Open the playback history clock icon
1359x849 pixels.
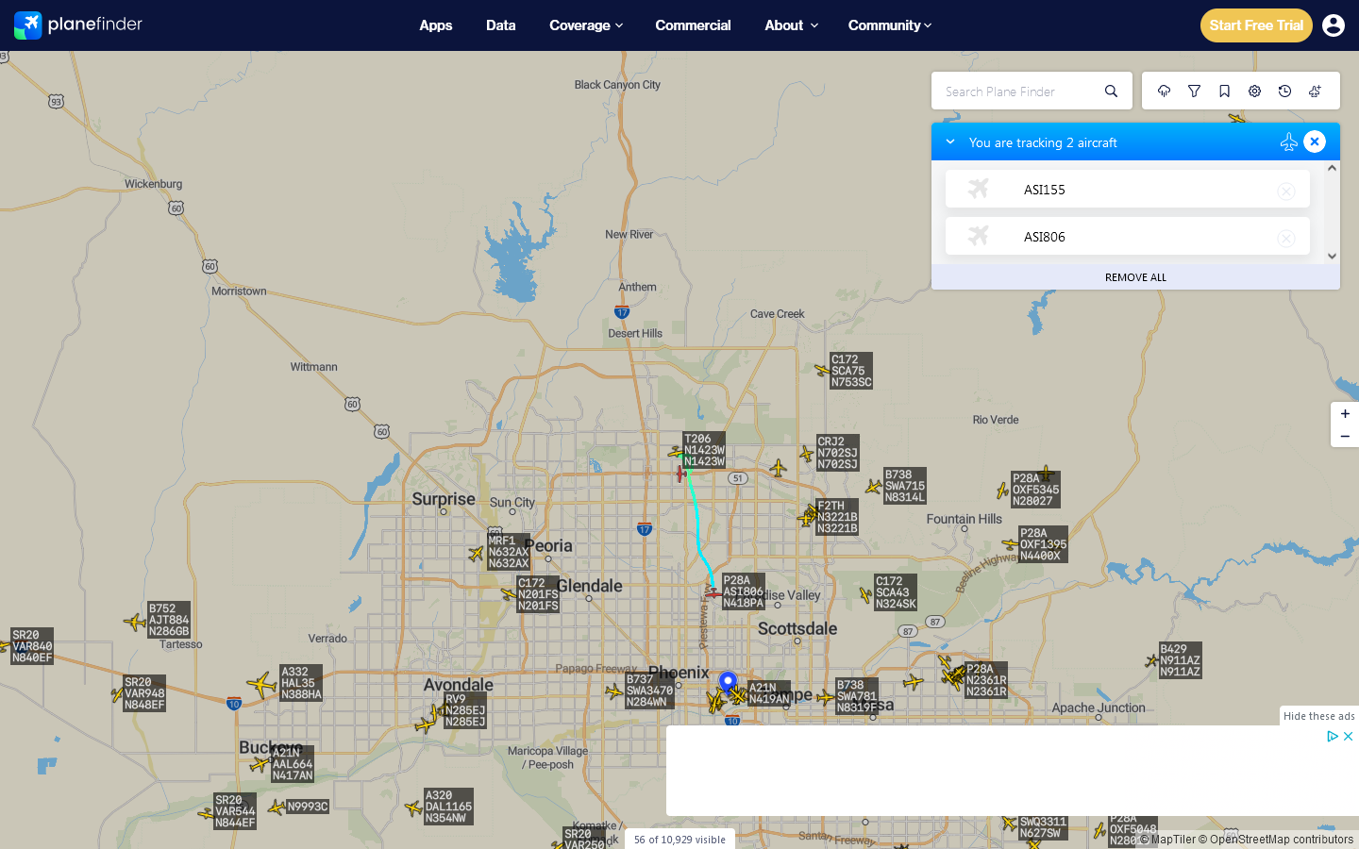coord(1284,92)
